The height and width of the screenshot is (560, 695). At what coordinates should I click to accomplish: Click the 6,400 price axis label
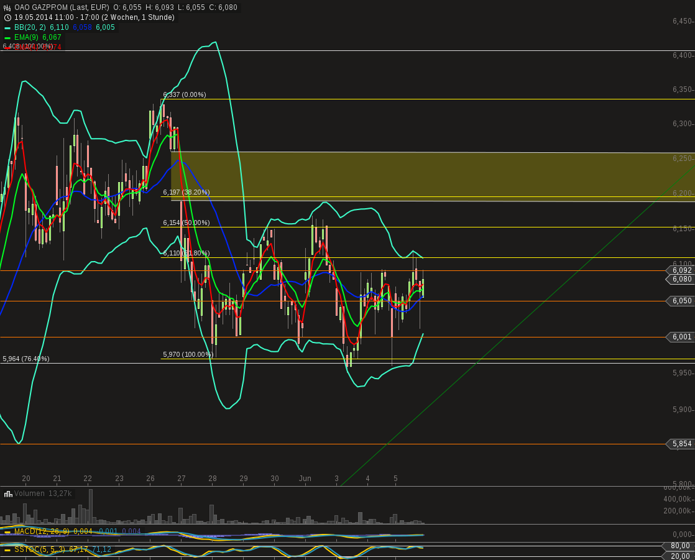[x=682, y=55]
